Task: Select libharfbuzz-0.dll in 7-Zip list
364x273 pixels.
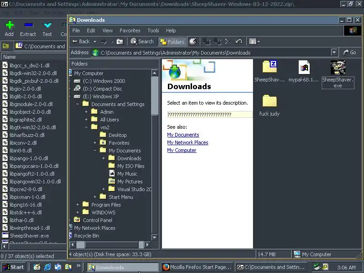Action: click(x=24, y=135)
